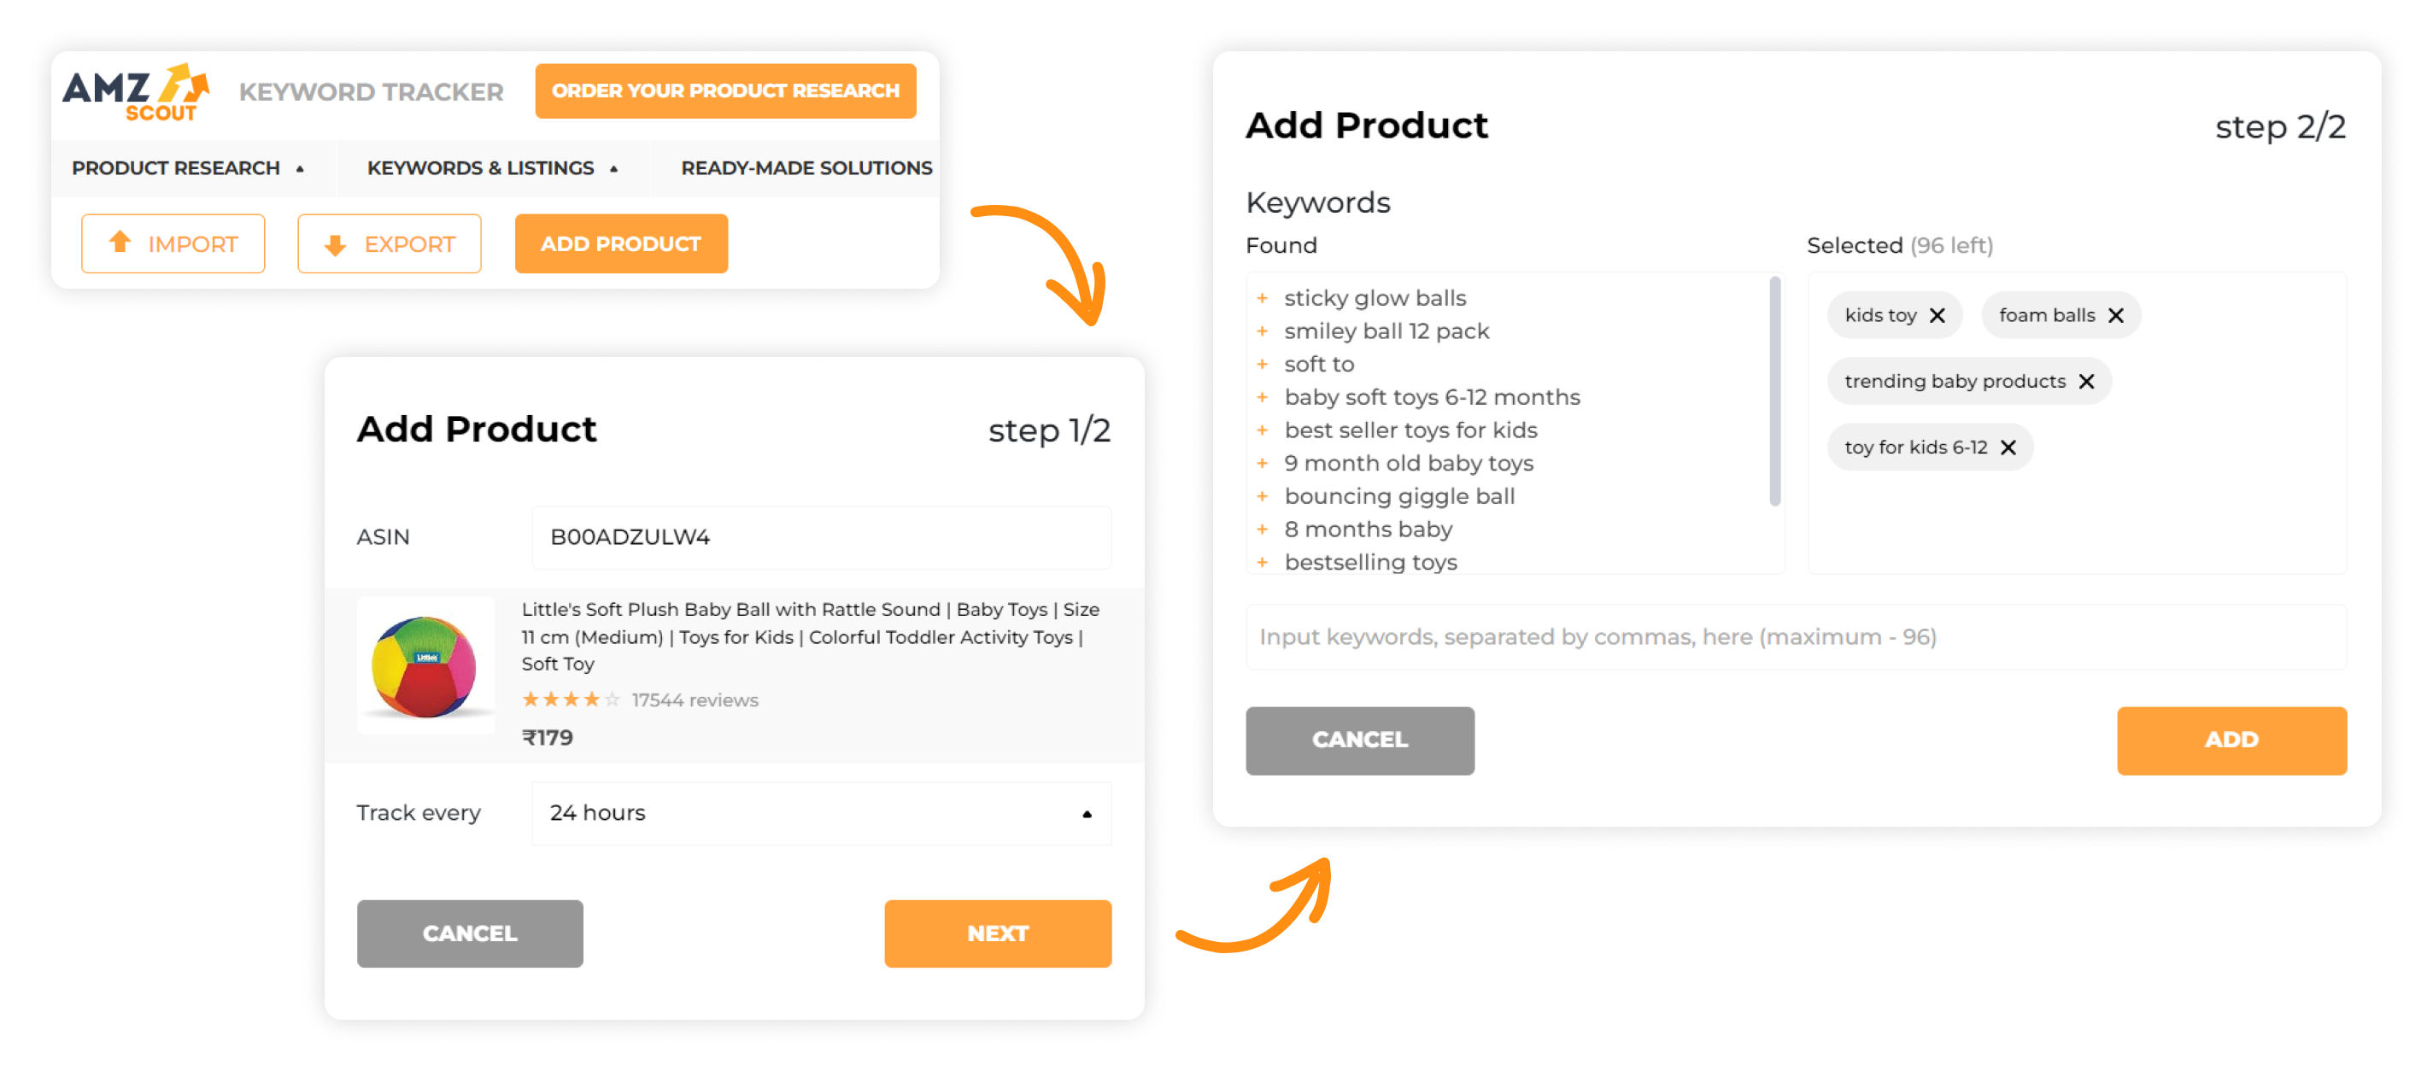Click plus icon beside "sticky glow balls"
Image resolution: width=2433 pixels, height=1071 pixels.
[1263, 296]
